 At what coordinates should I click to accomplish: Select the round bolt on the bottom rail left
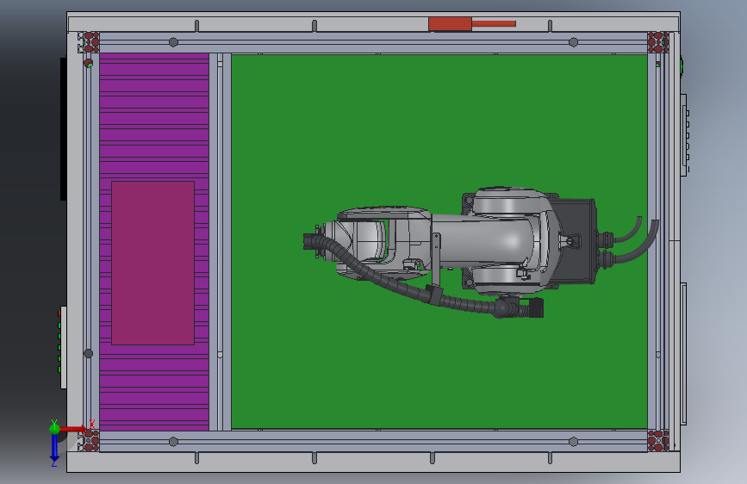pos(173,442)
